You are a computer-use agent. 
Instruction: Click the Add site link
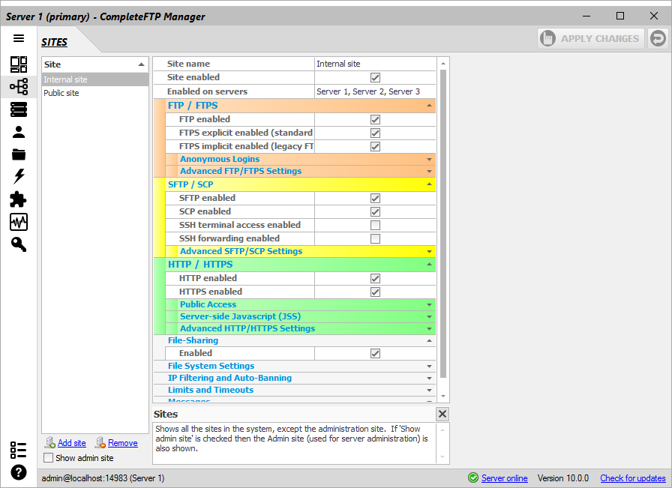[71, 443]
